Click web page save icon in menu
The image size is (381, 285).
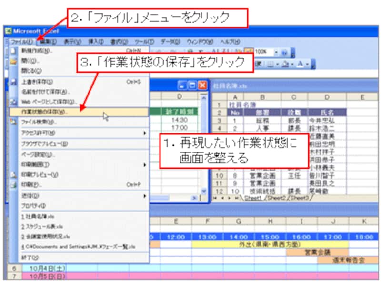[13, 102]
